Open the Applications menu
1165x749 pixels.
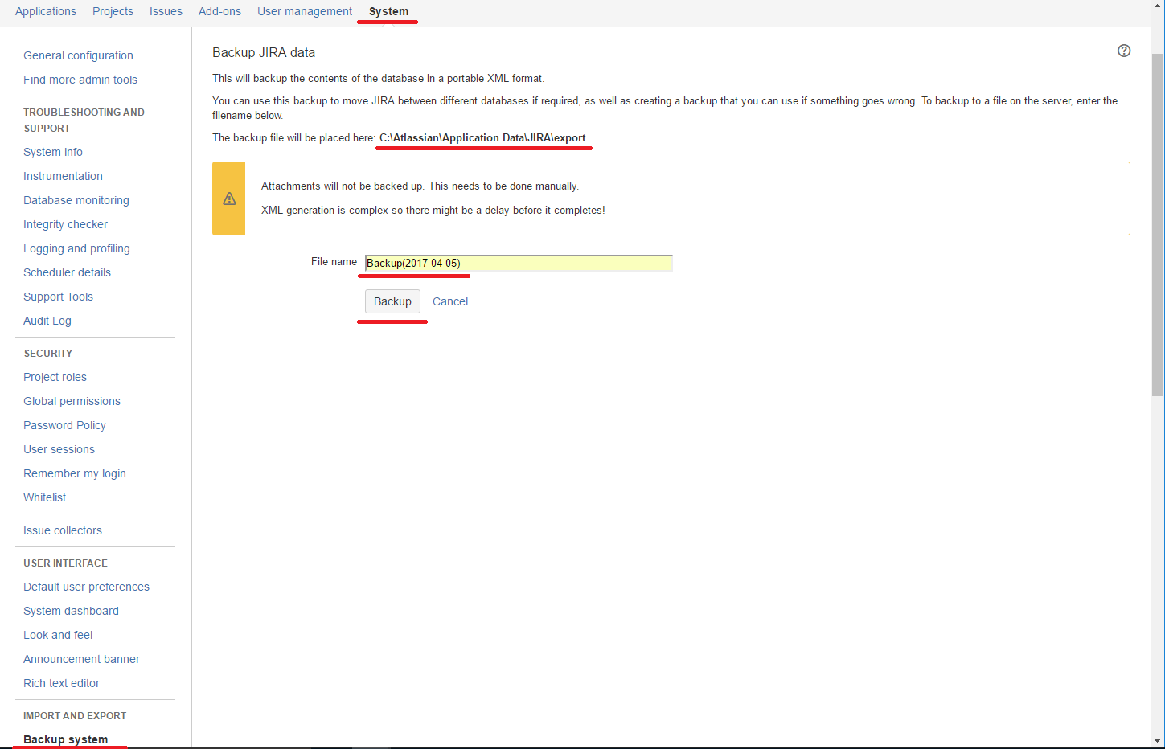[x=46, y=11]
